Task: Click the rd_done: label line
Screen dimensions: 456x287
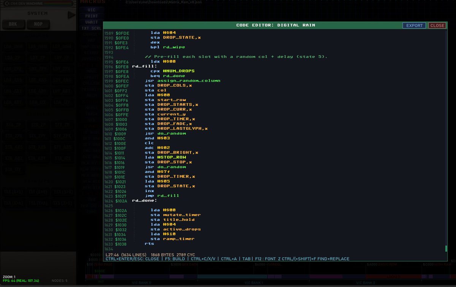Action: [x=144, y=200]
